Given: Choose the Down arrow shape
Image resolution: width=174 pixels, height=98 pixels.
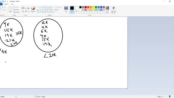Looking at the screenshot, I should pyautogui.click(x=38, y=12).
